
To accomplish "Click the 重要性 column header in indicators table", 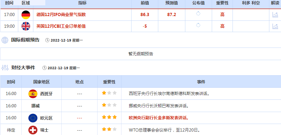I will 222,3.
